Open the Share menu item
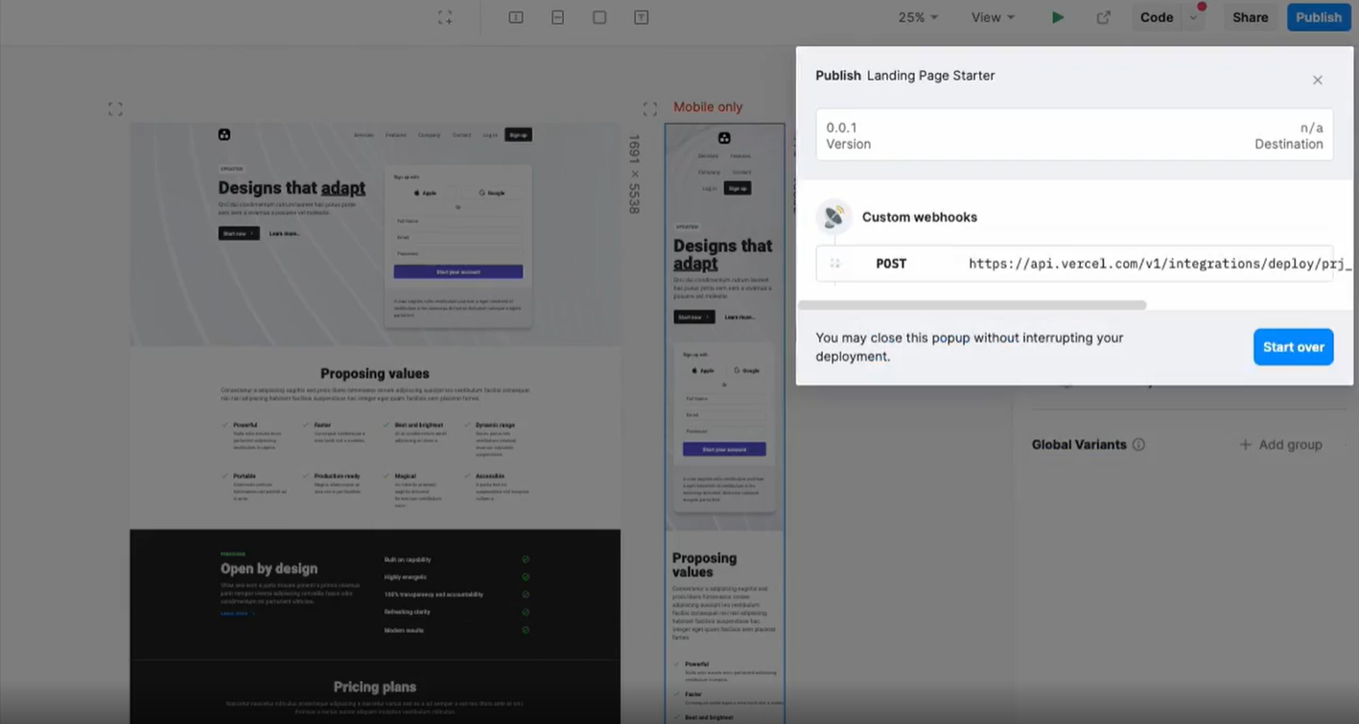 1250,17
